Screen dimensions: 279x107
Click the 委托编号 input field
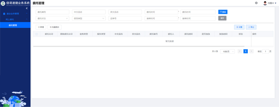52,12
